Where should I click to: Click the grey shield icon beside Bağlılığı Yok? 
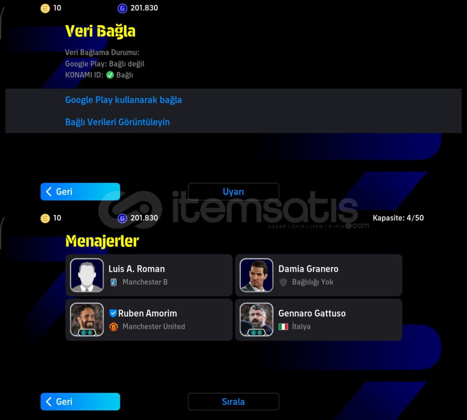(283, 282)
